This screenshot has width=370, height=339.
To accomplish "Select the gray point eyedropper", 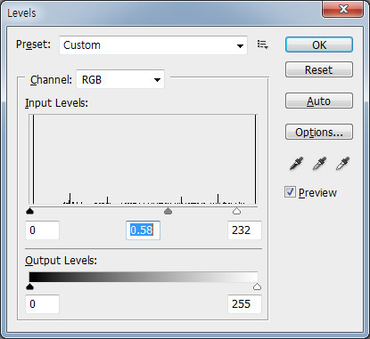I will point(319,164).
